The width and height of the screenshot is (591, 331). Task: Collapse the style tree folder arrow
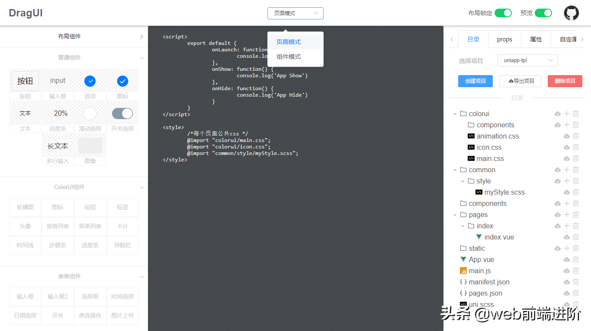[463, 181]
